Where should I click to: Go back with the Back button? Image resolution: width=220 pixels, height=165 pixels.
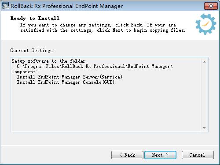[127, 155]
